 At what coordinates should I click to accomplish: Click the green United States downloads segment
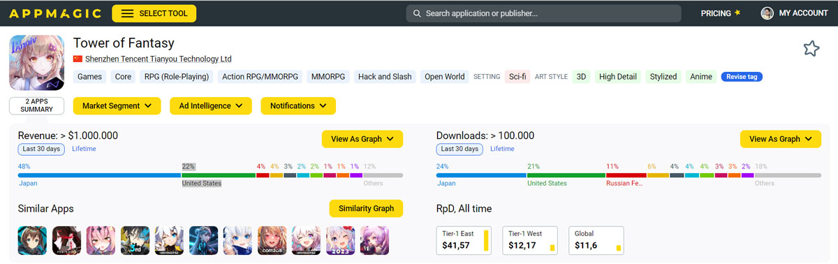click(x=566, y=175)
